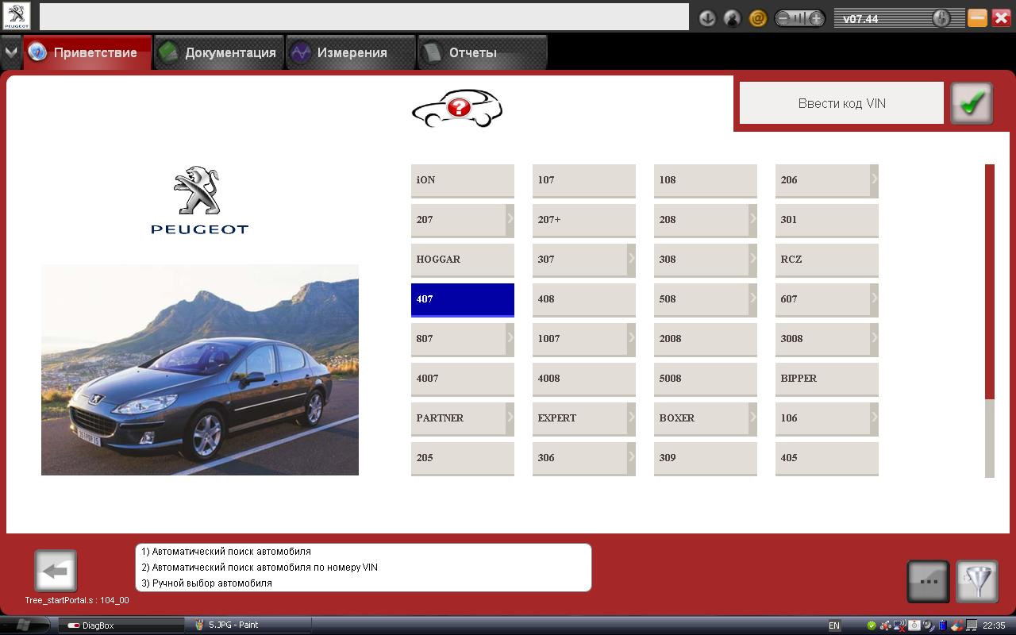Image resolution: width=1016 pixels, height=635 pixels.
Task: Select the 207+ model
Action: click(x=584, y=220)
